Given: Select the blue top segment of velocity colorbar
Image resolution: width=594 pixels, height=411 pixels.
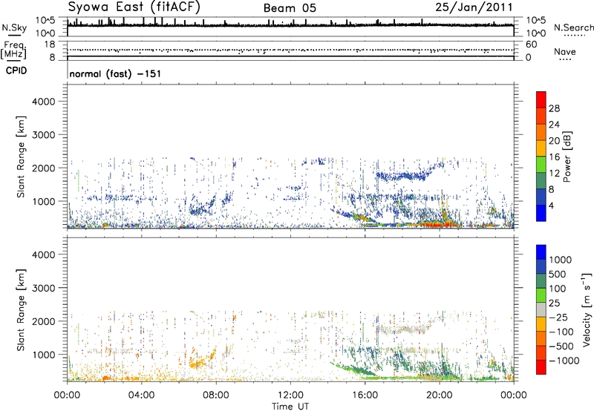Looking at the screenshot, I should click(541, 252).
